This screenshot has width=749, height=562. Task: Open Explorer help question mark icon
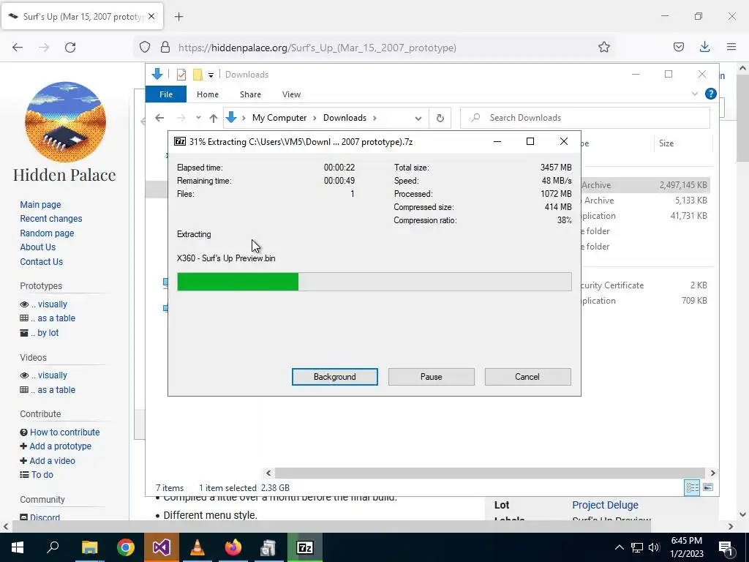point(711,94)
